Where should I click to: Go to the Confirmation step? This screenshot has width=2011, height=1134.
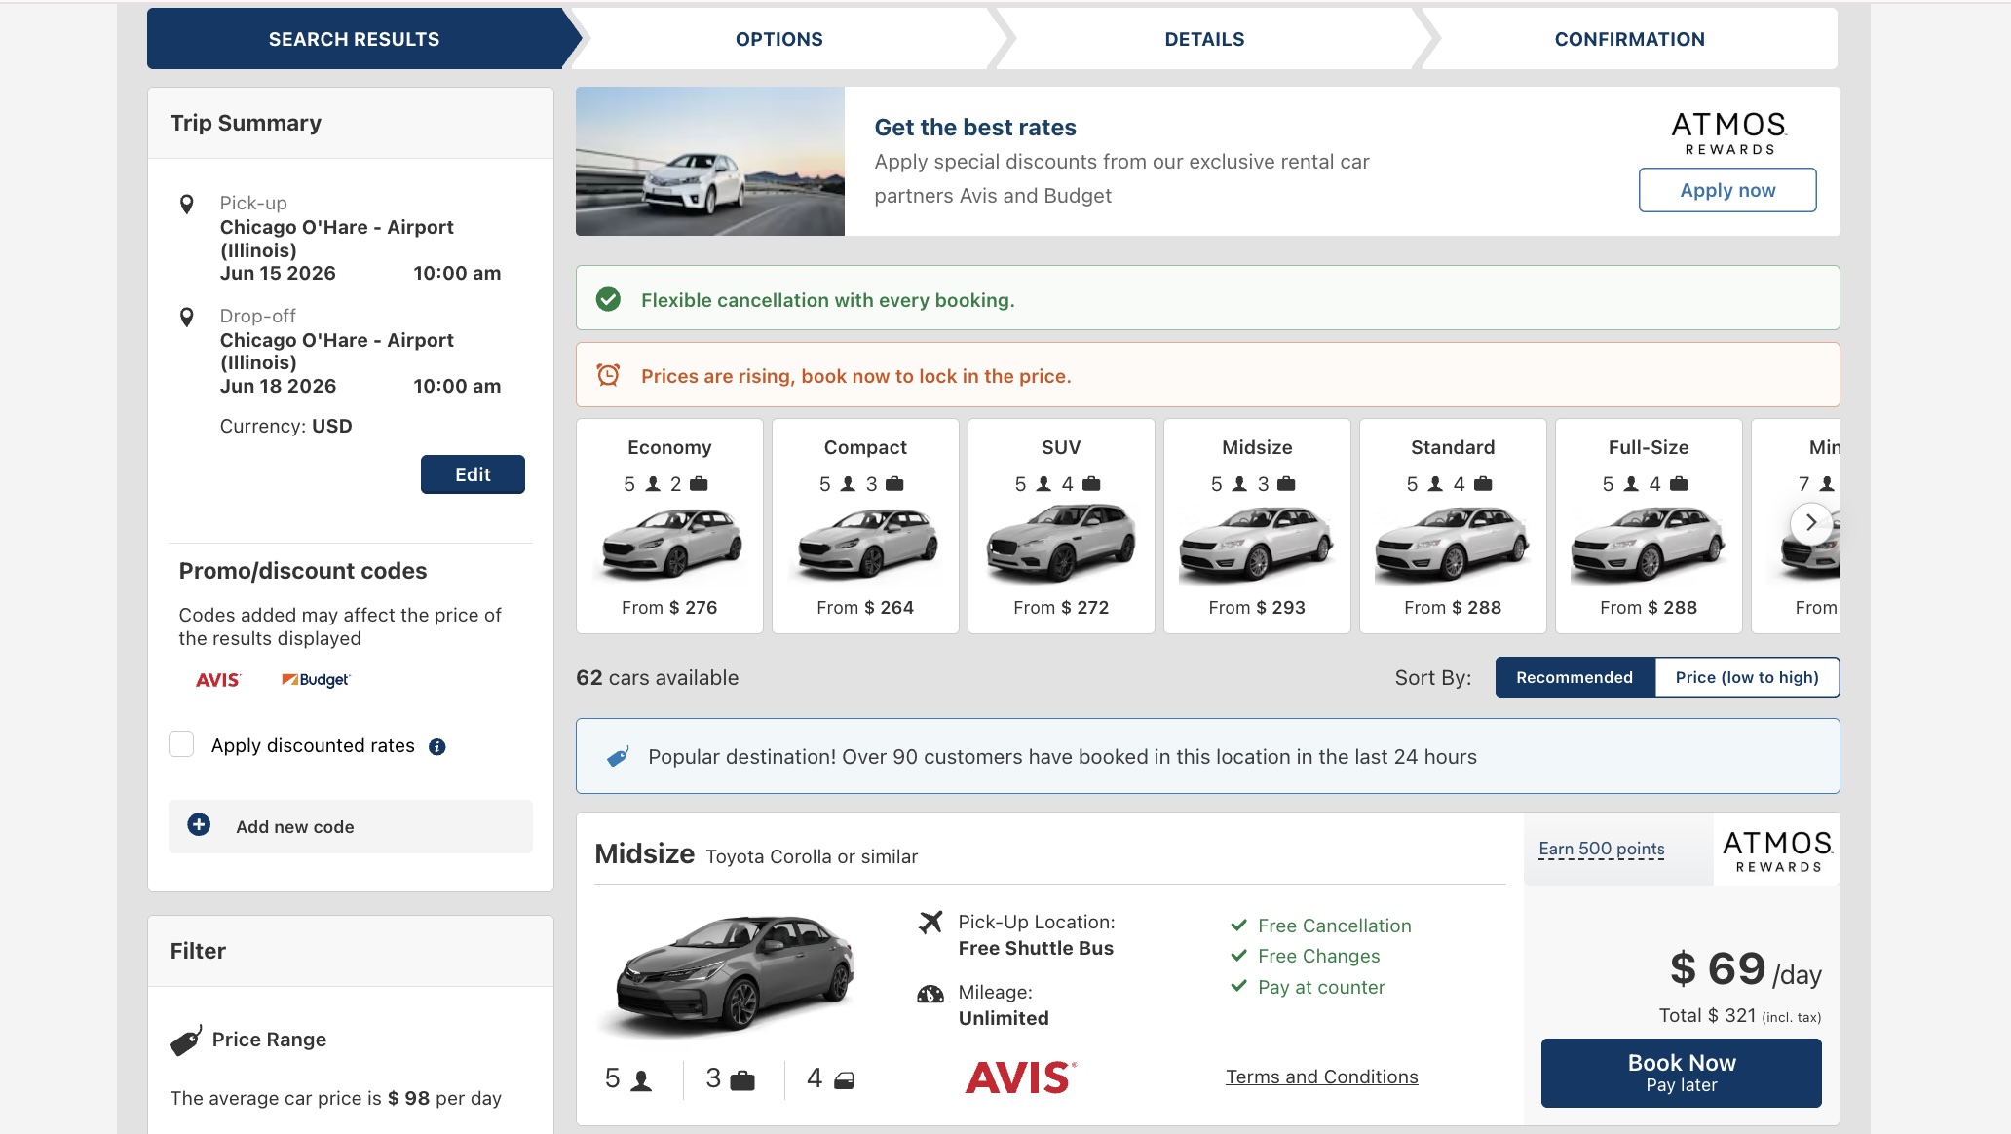(1630, 39)
